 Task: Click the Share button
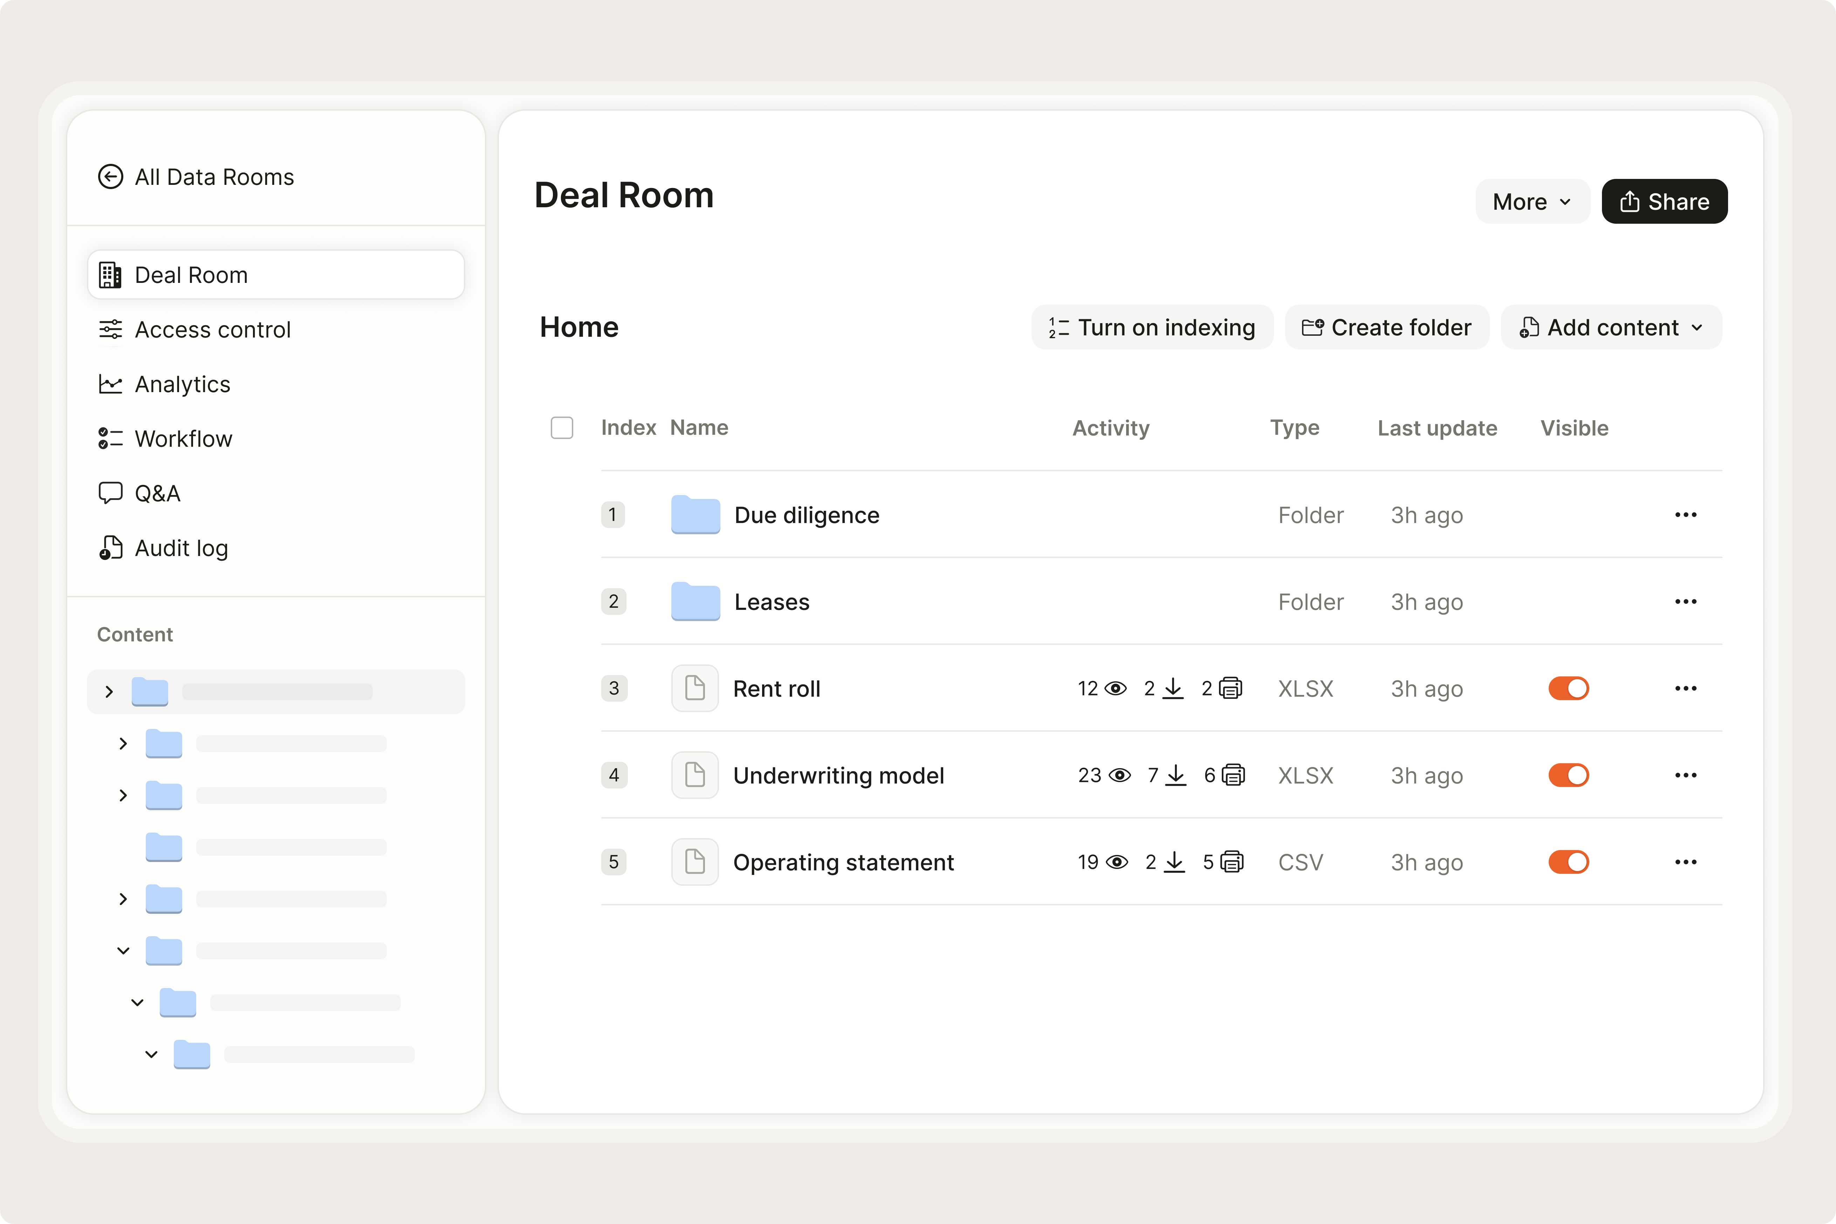(1664, 201)
